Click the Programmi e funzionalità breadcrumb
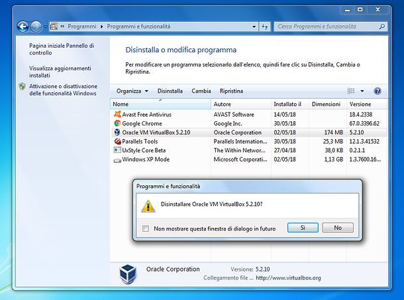404x300 pixels. 138,26
